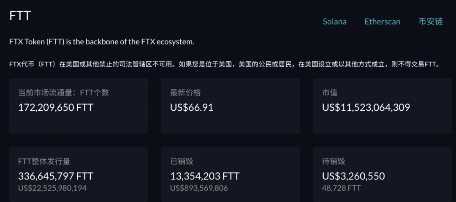The height and width of the screenshot is (202, 456).
Task: Select the 172,209,650 FTT circulating value
Action: coord(56,107)
